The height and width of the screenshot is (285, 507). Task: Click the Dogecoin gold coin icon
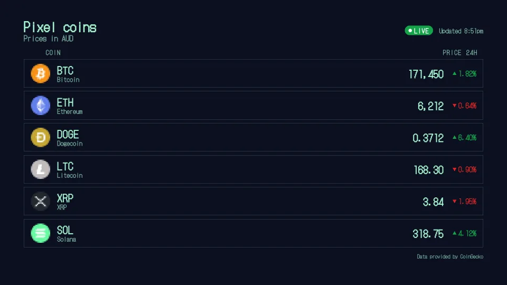coord(41,137)
